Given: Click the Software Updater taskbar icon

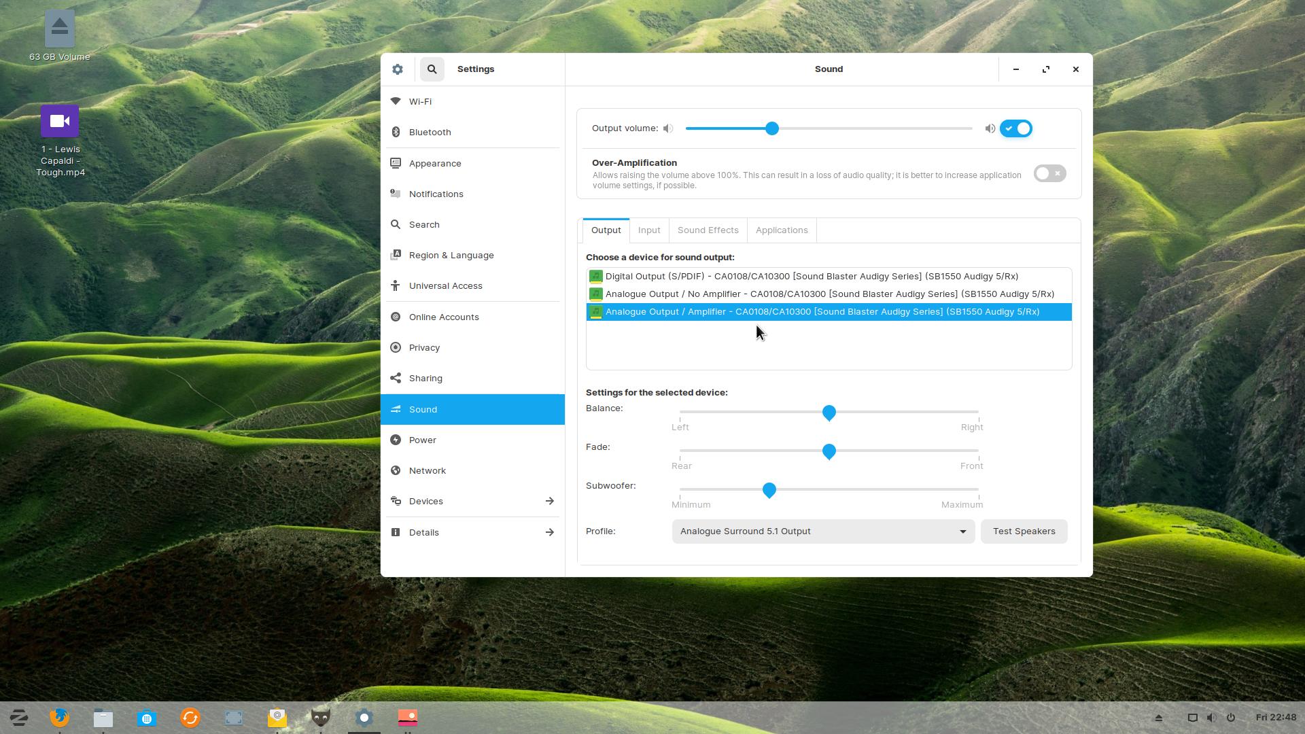Looking at the screenshot, I should tap(190, 718).
